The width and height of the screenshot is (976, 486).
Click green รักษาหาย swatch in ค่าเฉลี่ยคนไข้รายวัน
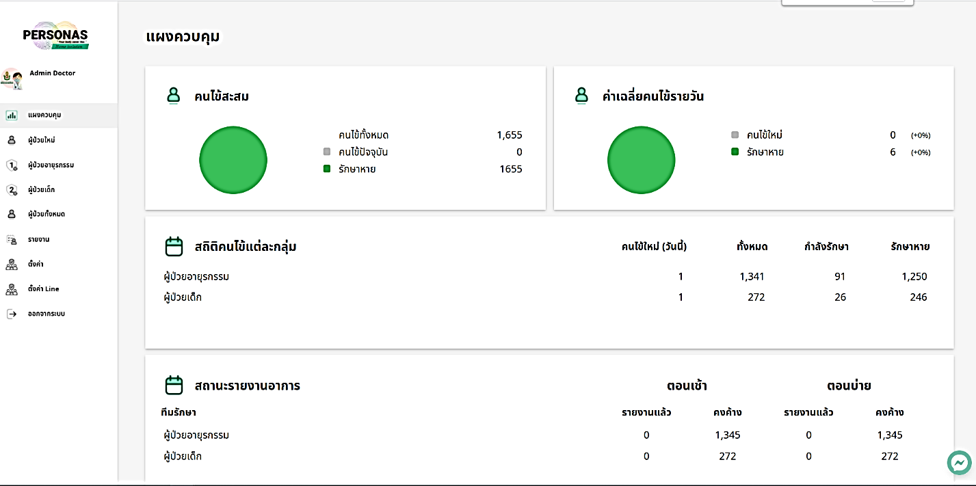click(735, 152)
